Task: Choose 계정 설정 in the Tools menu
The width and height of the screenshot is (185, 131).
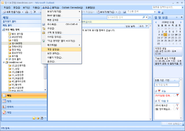Action: pos(61,49)
